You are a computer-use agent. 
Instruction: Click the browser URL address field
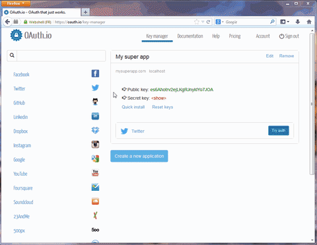(123, 22)
